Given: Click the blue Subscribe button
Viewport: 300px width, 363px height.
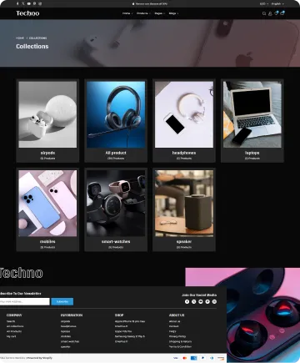Looking at the screenshot, I should pyautogui.click(x=62, y=301).
